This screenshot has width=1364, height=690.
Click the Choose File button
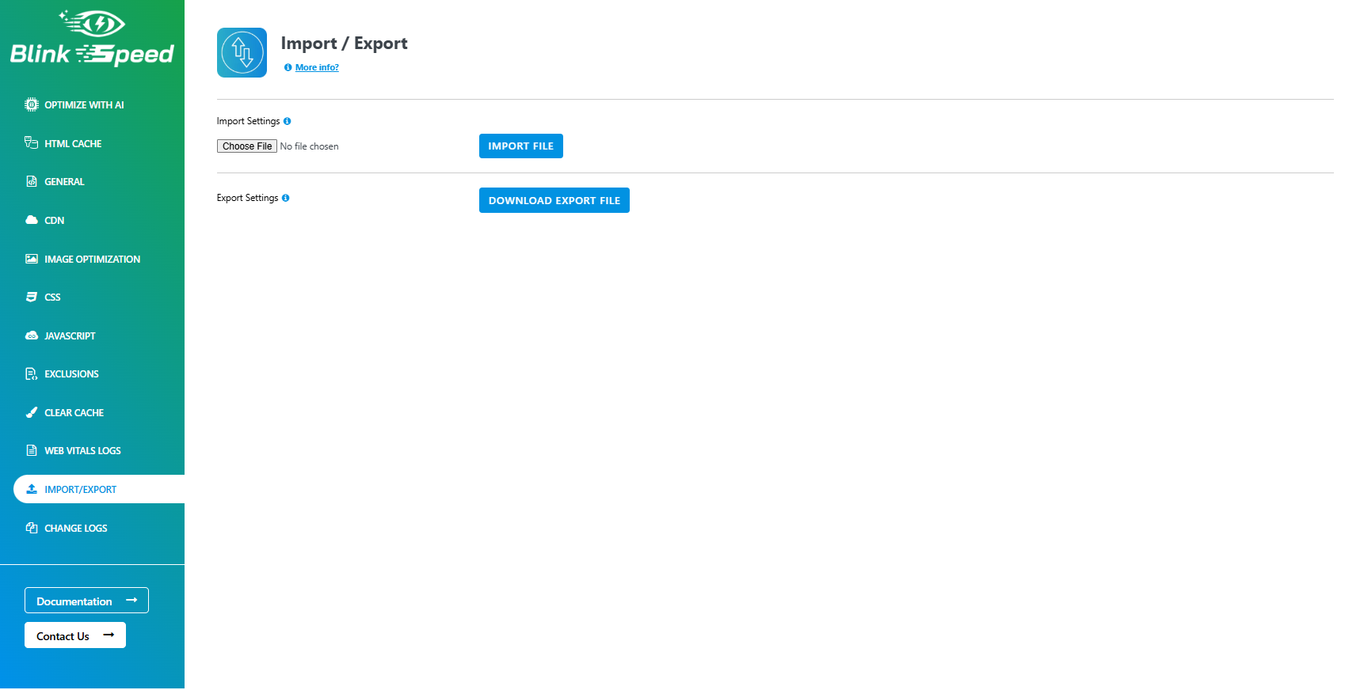(x=247, y=146)
